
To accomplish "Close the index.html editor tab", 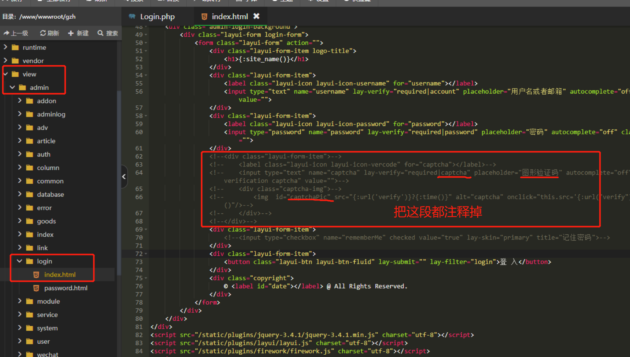I will (257, 16).
